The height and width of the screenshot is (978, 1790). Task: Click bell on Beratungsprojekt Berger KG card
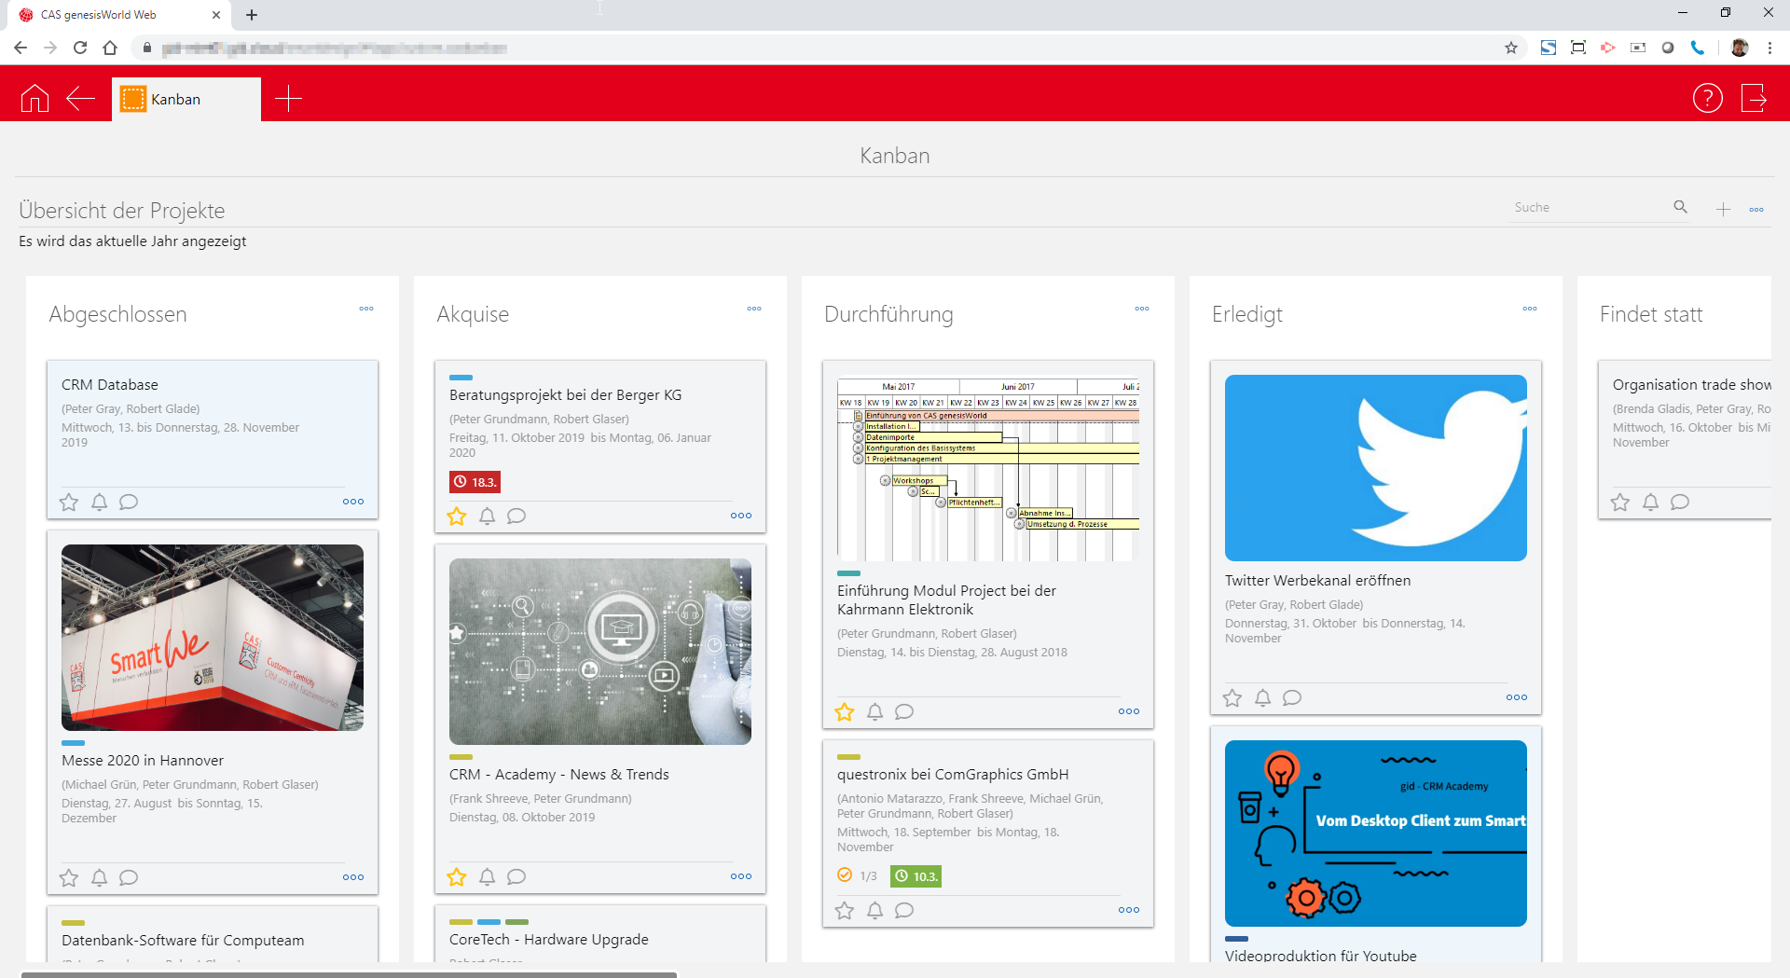487,517
